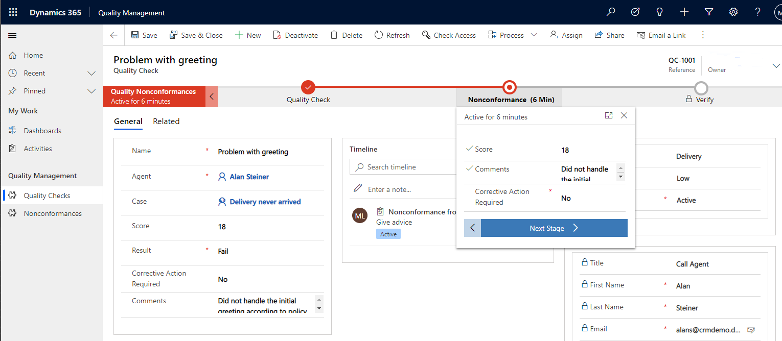Expand the Pinned list chevron
Screen dimensions: 782x341
pos(91,91)
